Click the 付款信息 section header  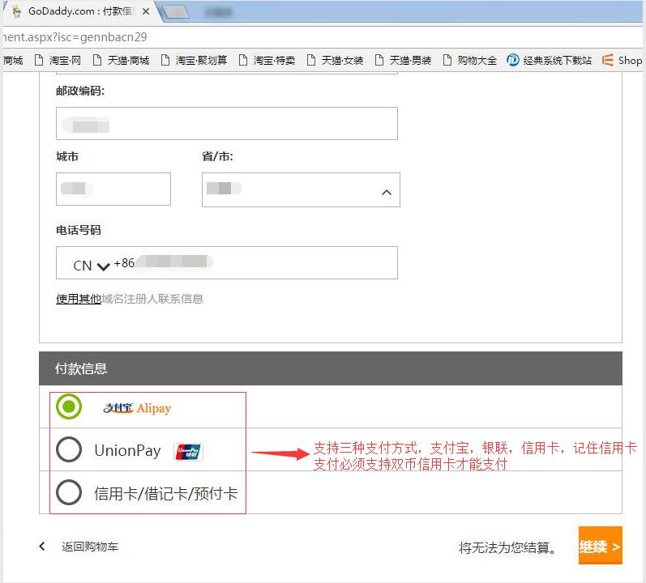(x=331, y=368)
